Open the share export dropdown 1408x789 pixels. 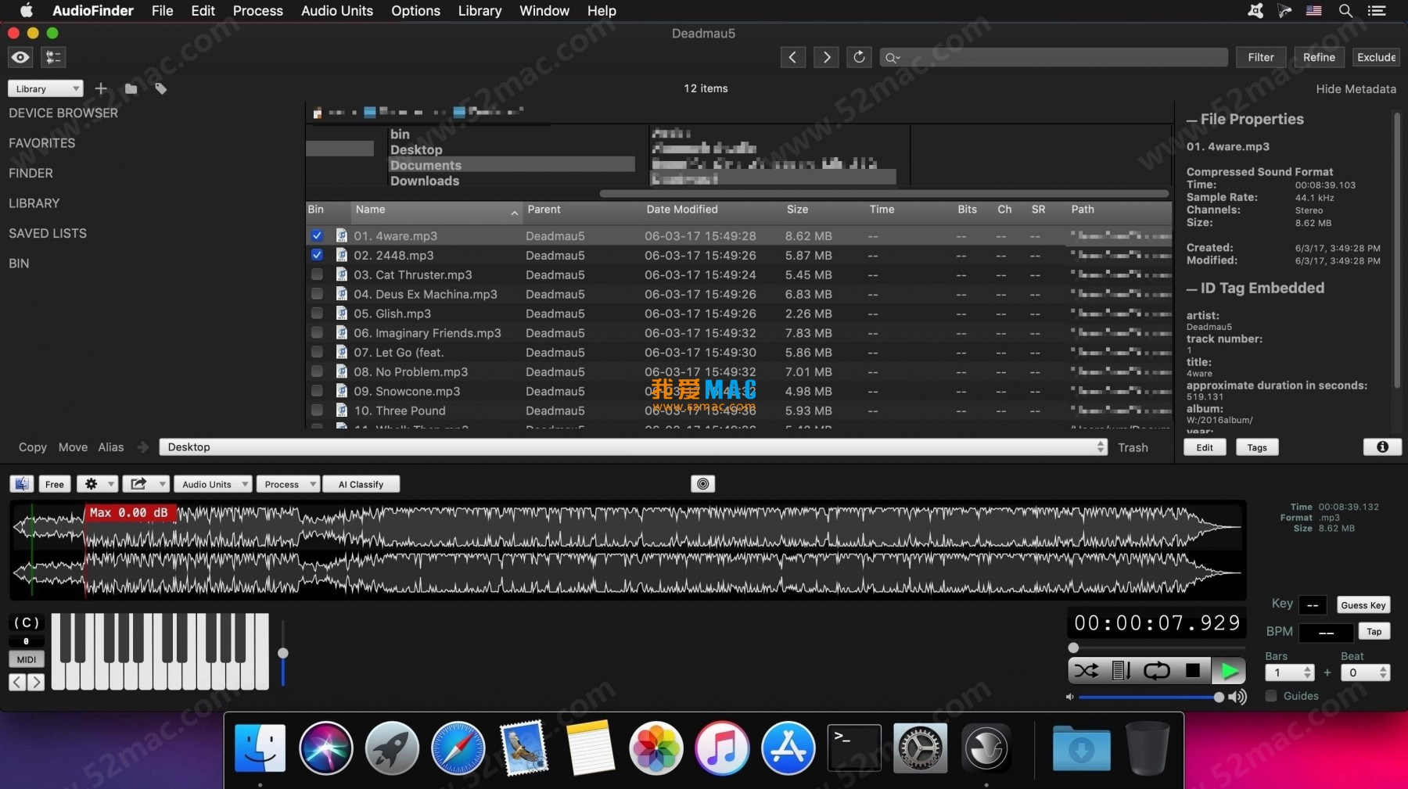[x=145, y=484]
